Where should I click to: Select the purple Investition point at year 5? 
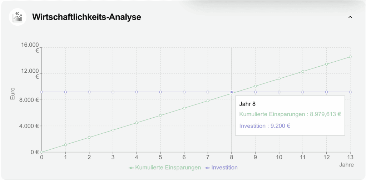point(160,92)
